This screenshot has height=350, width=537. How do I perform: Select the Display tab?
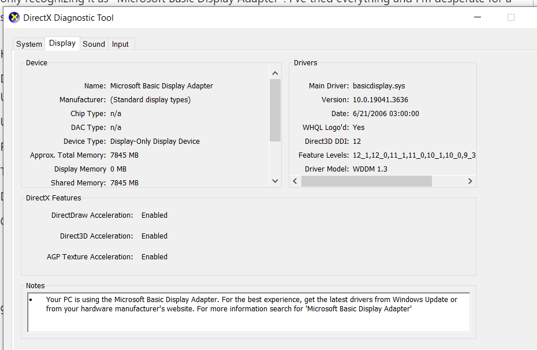pyautogui.click(x=62, y=43)
